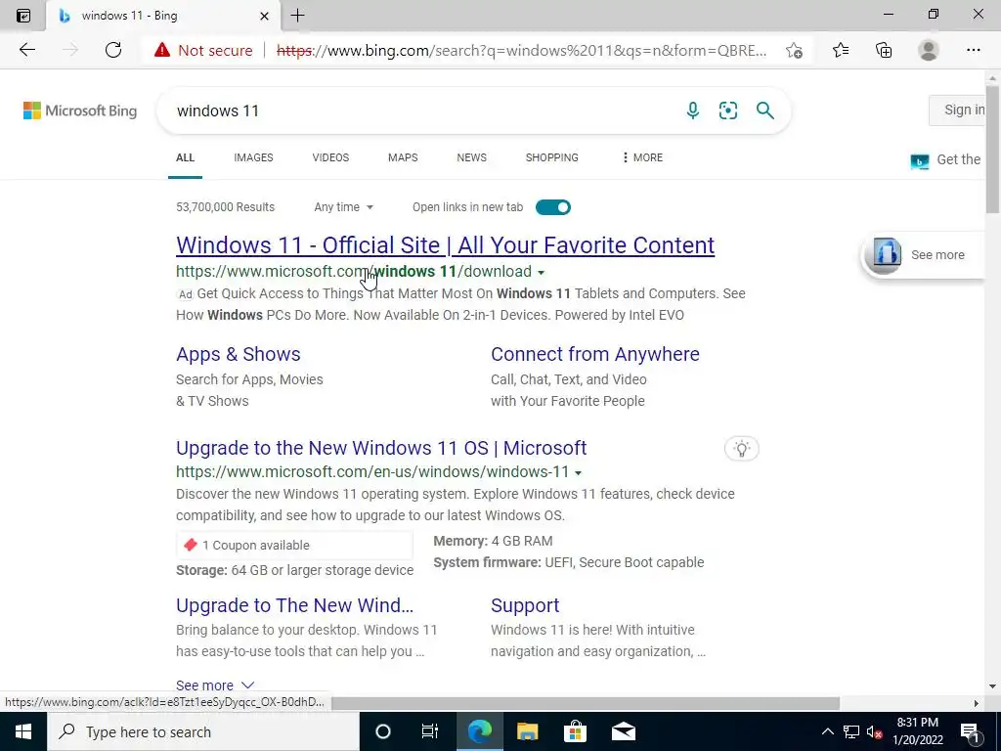Click the lightbulb feedback icon
1001x751 pixels.
tap(741, 448)
